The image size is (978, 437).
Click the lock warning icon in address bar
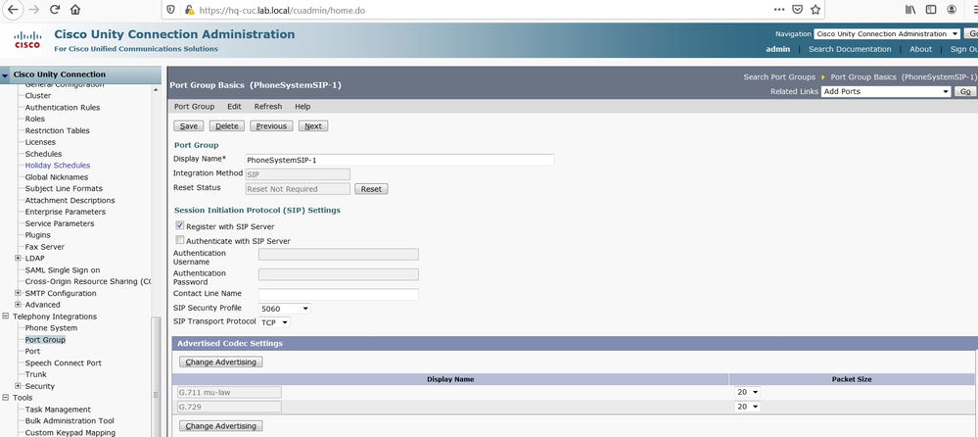click(190, 10)
